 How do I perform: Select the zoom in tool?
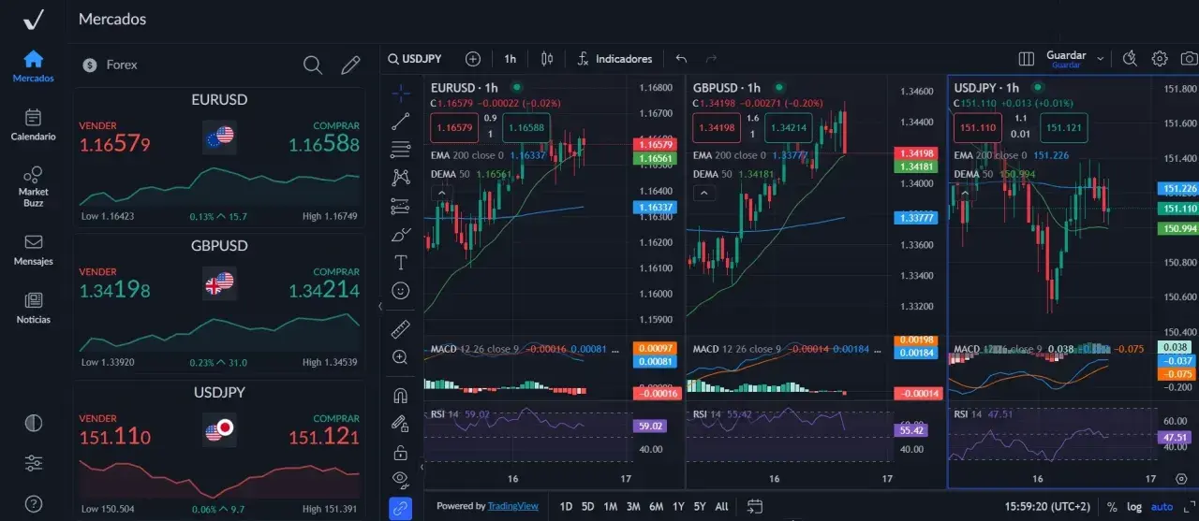point(401,357)
